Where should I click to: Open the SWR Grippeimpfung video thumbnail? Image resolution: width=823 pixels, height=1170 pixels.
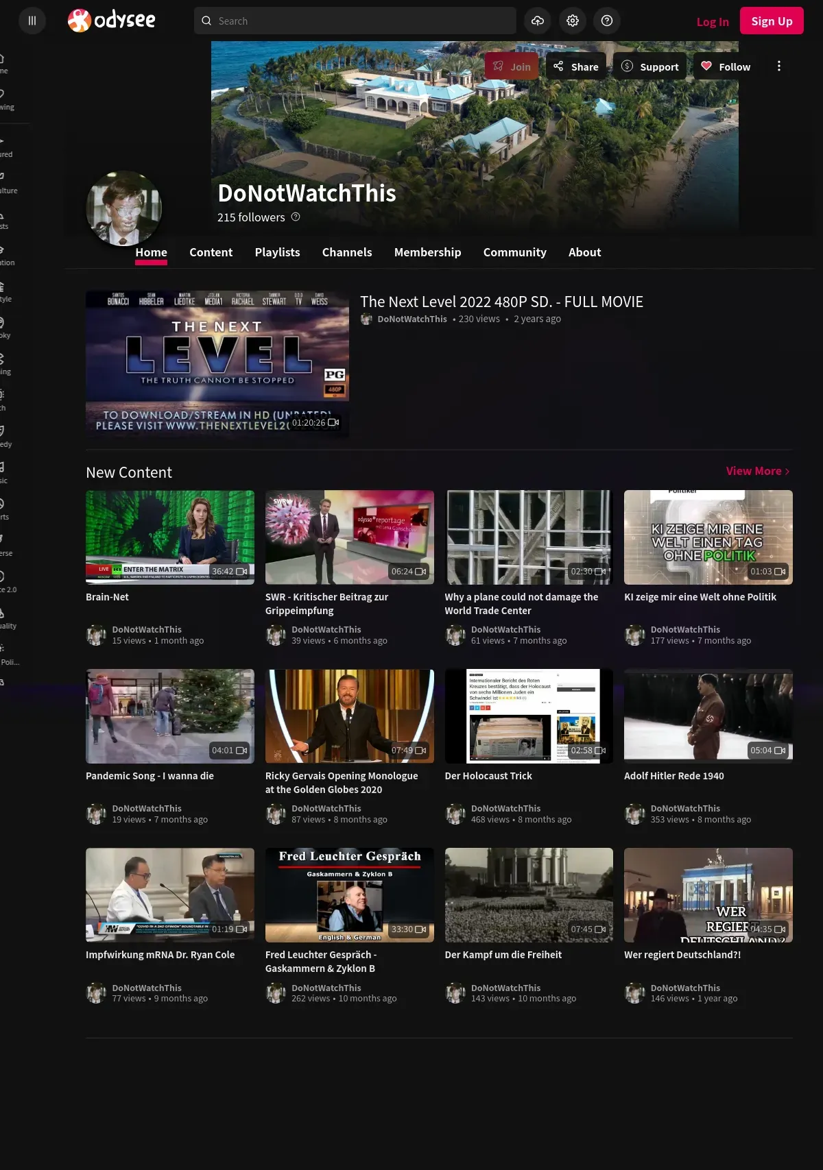click(350, 537)
